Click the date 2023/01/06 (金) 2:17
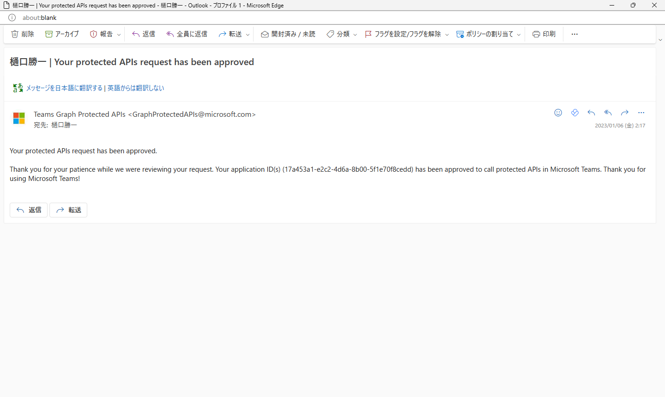Screen dimensions: 665x397 (620, 126)
